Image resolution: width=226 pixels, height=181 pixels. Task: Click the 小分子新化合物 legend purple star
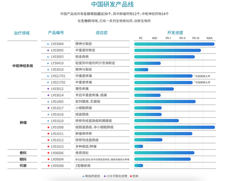[x=105, y=176]
